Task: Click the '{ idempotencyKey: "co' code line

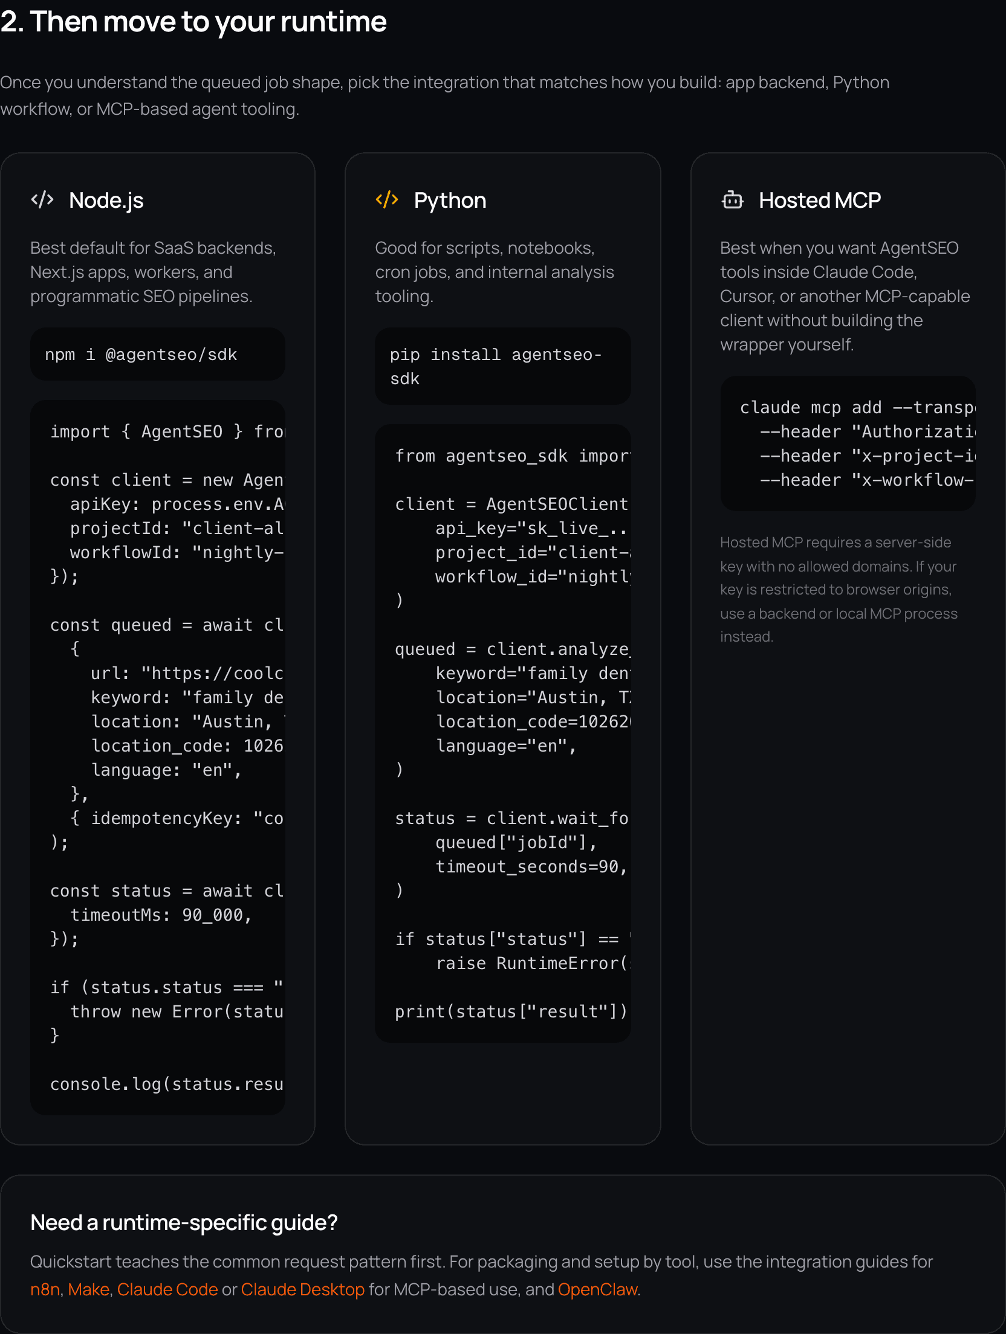Action: (x=177, y=818)
